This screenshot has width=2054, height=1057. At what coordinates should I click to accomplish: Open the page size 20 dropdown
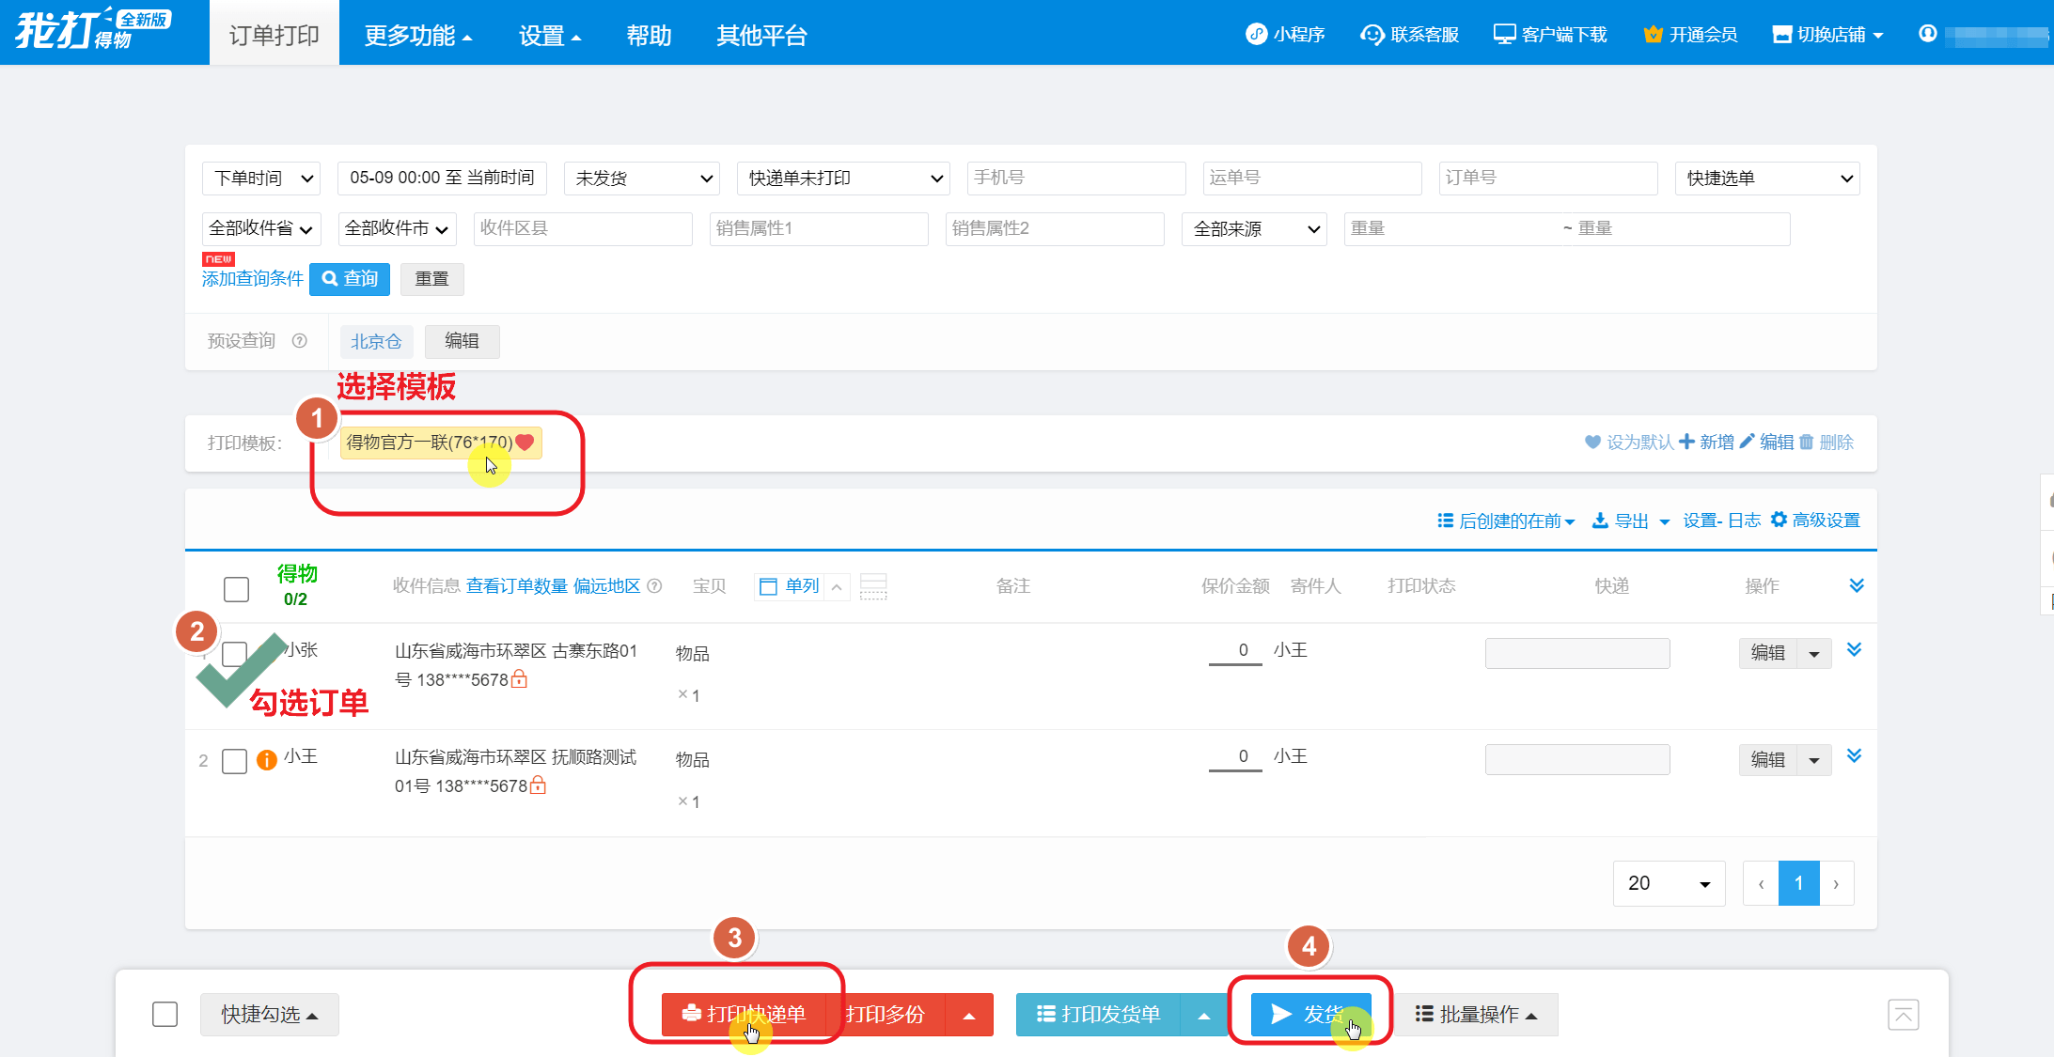[1669, 883]
